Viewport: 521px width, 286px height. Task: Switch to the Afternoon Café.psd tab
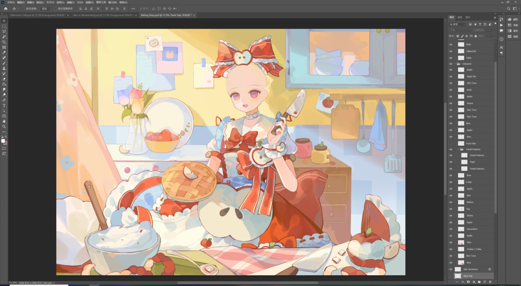point(37,15)
